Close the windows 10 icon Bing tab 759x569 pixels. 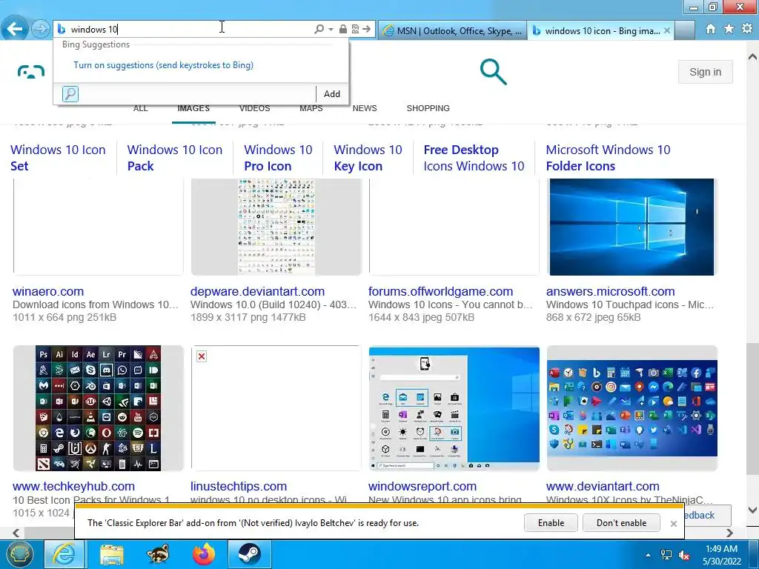click(667, 30)
